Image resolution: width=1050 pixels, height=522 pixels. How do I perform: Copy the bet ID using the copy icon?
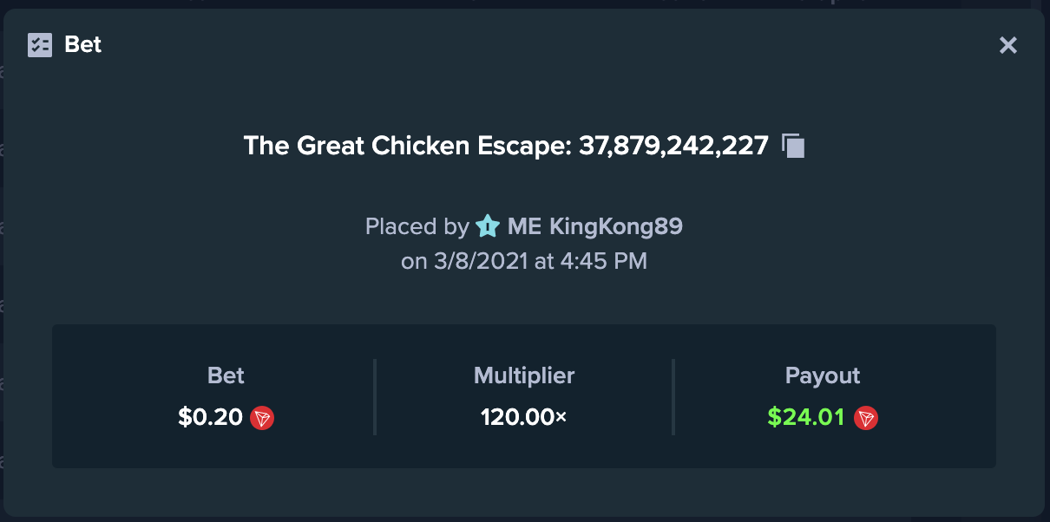point(793,146)
